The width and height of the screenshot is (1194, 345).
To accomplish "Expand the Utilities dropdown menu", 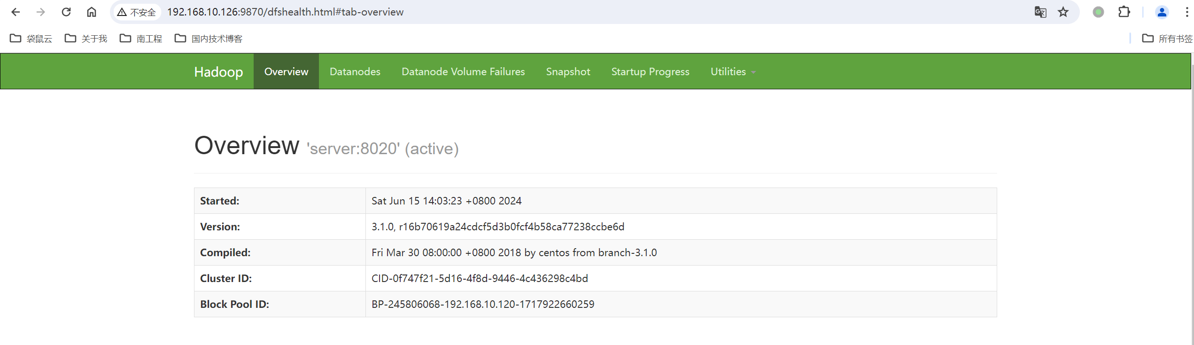I will 733,71.
